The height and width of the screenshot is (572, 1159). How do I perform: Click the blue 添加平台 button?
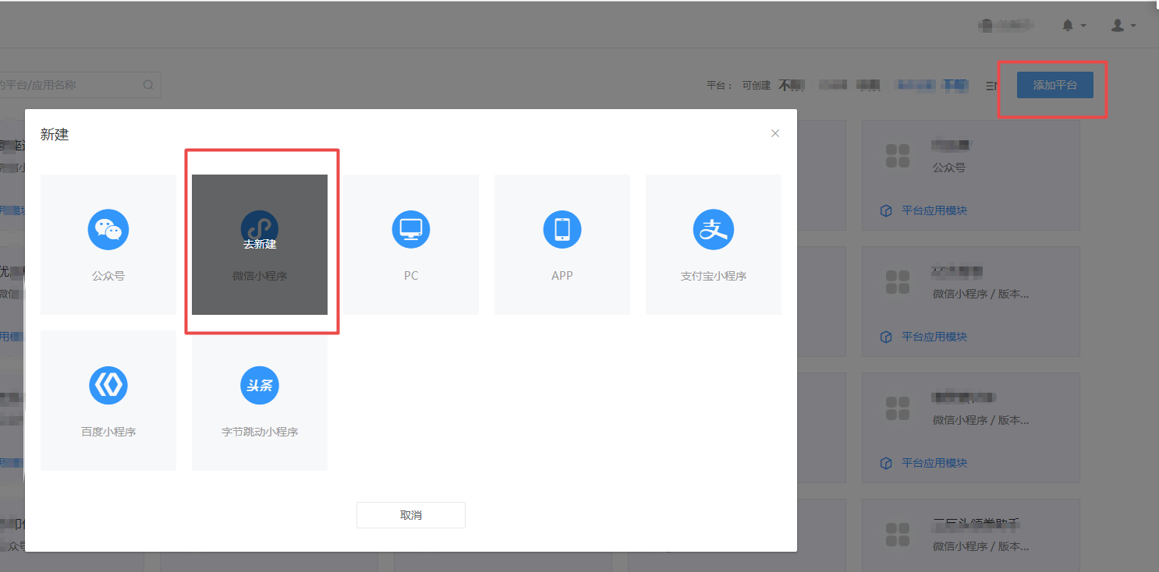tap(1055, 85)
